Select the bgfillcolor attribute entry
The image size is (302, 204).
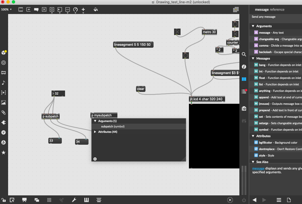pos(276,143)
